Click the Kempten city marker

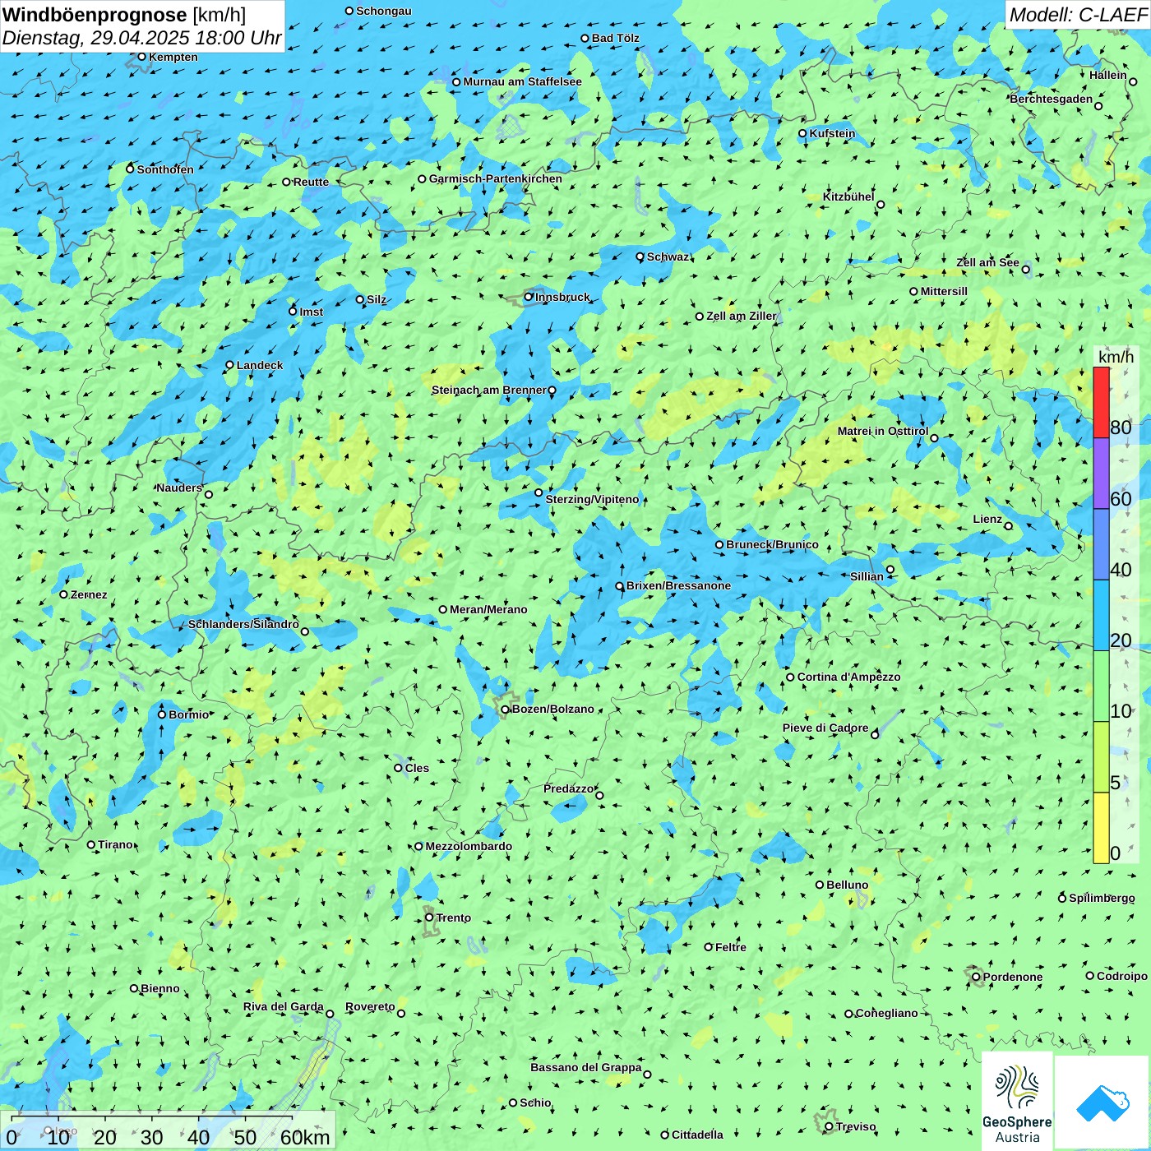pyautogui.click(x=141, y=57)
